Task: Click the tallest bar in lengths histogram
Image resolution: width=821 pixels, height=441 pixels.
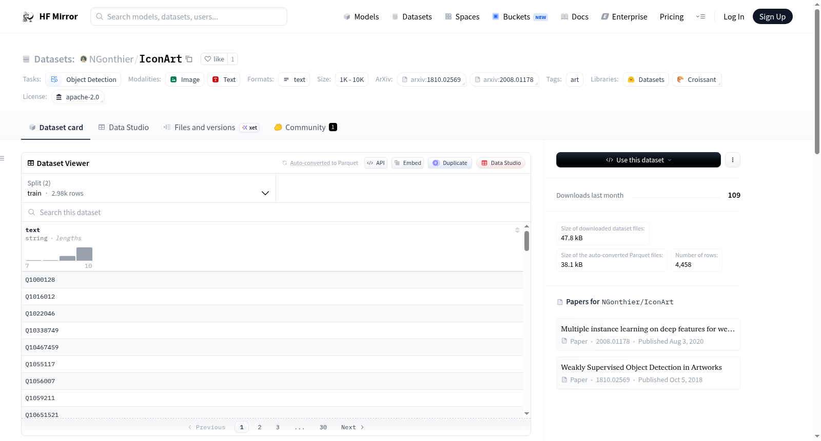Action: tap(84, 254)
